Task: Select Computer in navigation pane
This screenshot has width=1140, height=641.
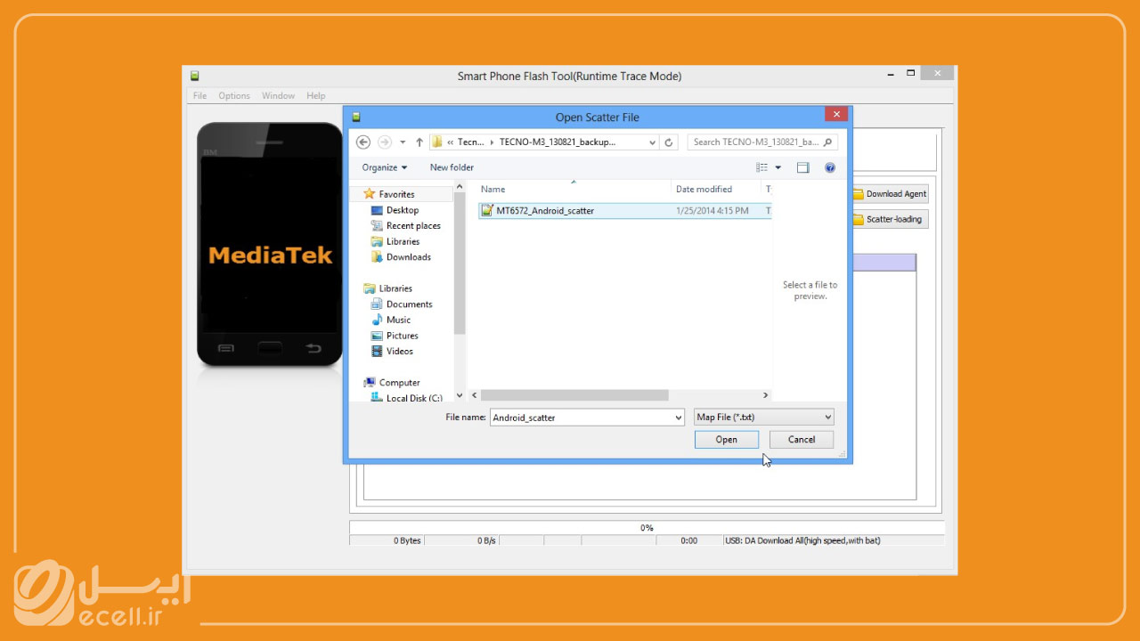Action: 399,383
